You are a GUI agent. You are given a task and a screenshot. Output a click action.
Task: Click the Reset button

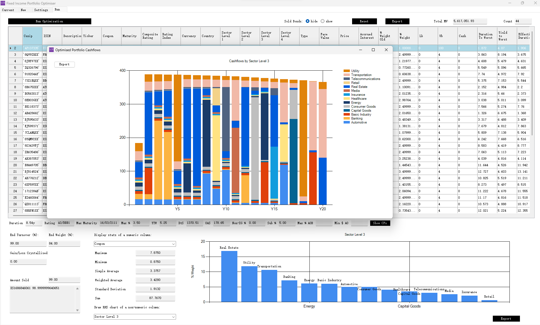pyautogui.click(x=364, y=21)
